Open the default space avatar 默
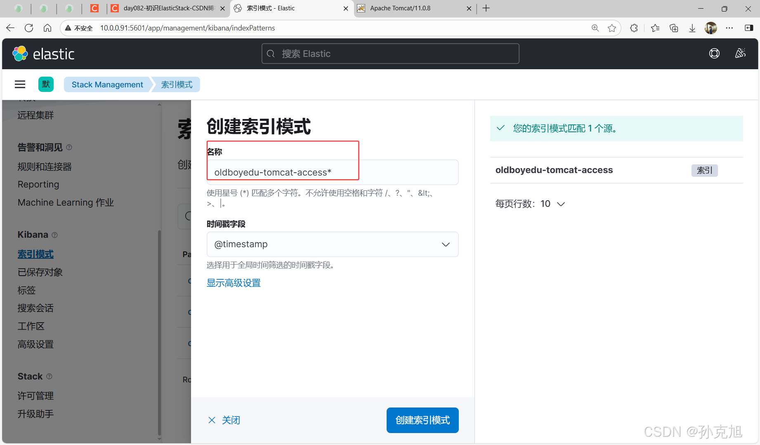The width and height of the screenshot is (760, 445). tap(46, 84)
